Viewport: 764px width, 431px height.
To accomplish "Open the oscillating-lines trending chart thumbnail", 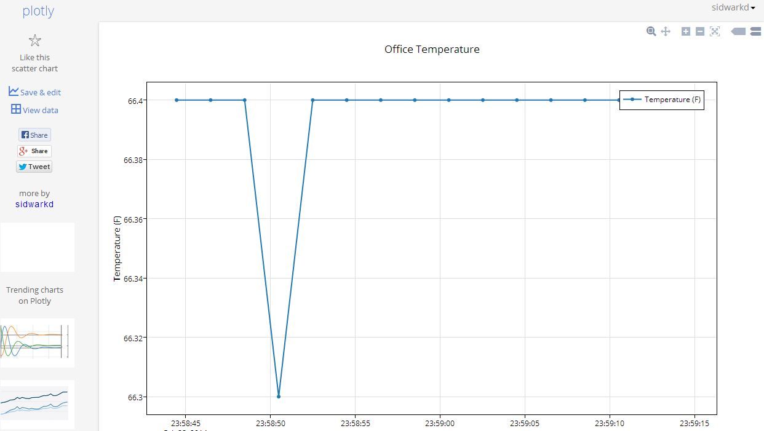I will pyautogui.click(x=37, y=342).
